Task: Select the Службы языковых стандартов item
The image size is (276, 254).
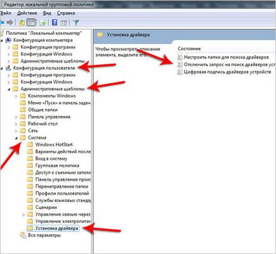Action: coord(63,201)
